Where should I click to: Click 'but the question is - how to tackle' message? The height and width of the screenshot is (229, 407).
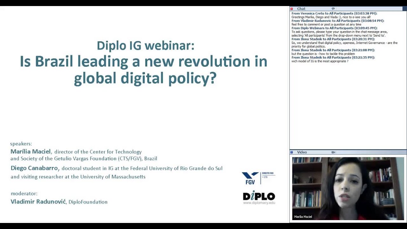click(323, 54)
